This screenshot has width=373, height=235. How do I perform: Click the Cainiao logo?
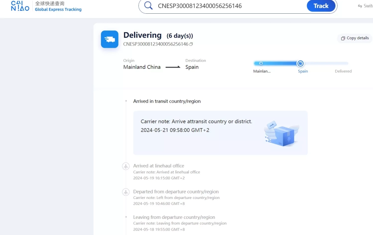coord(20,6)
